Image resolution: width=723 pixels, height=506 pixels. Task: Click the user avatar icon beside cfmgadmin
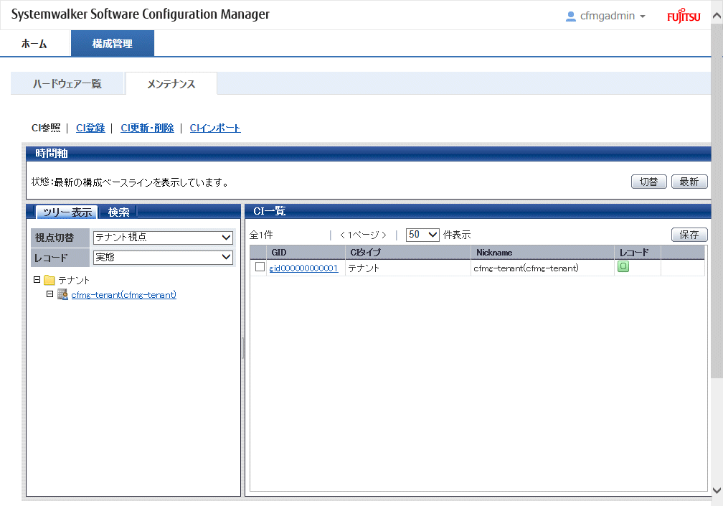pyautogui.click(x=570, y=16)
